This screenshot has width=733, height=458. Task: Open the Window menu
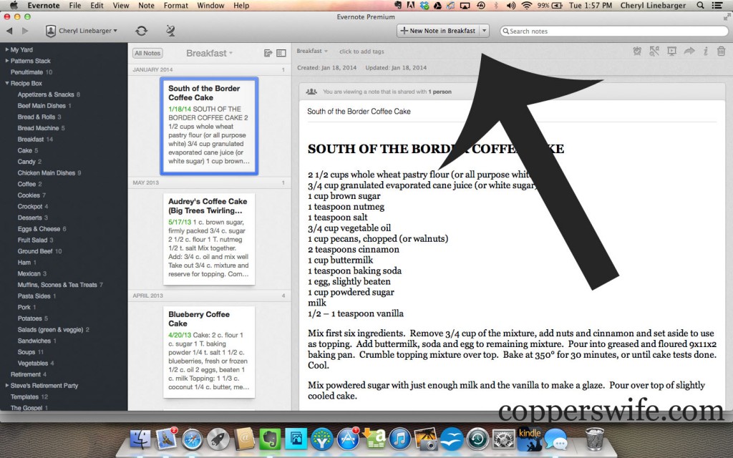pos(210,6)
